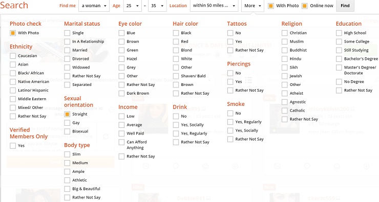379x202 pixels.
Task: Check Mixed/ Other ethnicity
Action: click(13, 107)
